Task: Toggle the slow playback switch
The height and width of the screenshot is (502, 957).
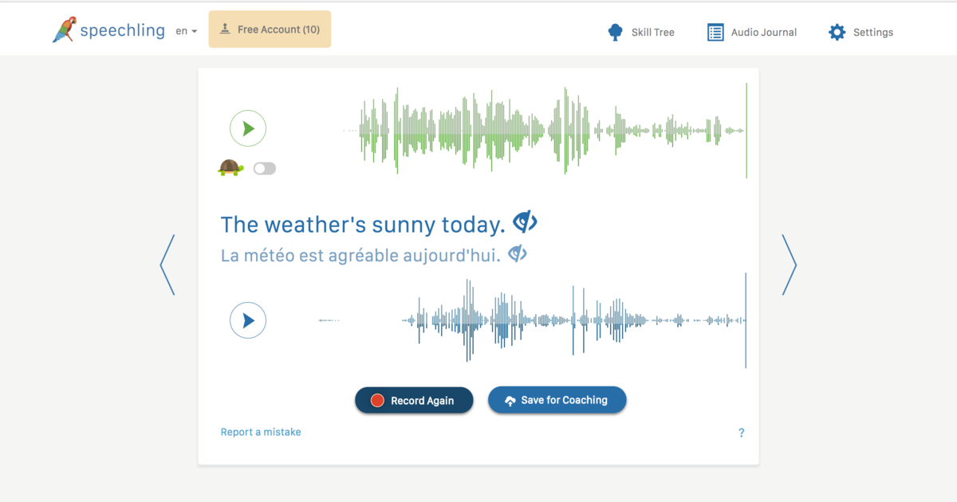Action: [264, 168]
